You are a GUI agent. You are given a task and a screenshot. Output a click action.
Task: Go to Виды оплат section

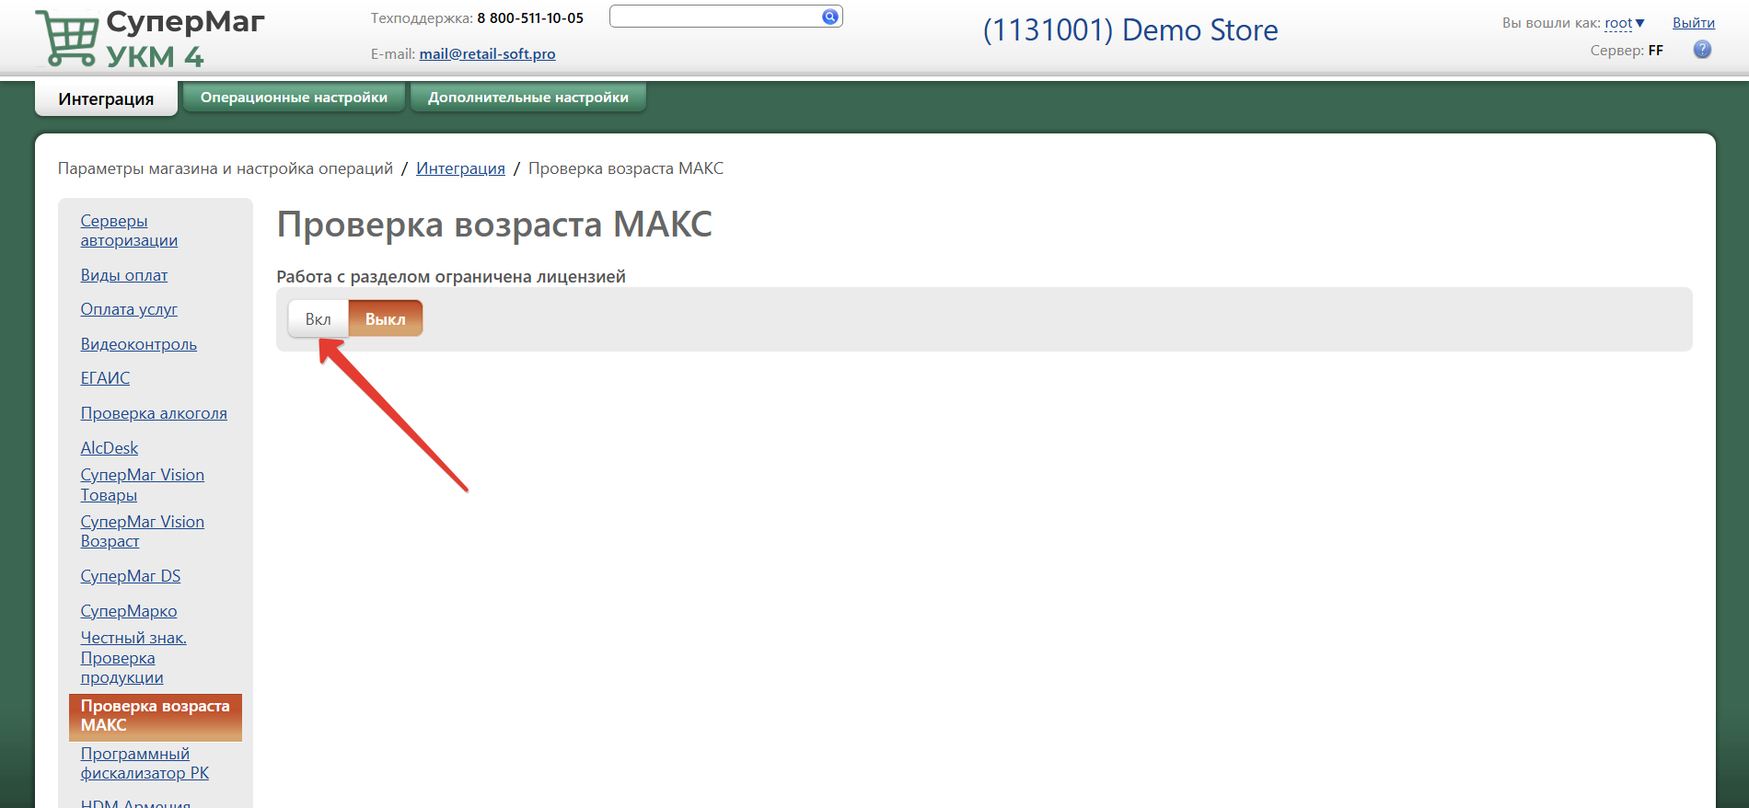click(123, 275)
